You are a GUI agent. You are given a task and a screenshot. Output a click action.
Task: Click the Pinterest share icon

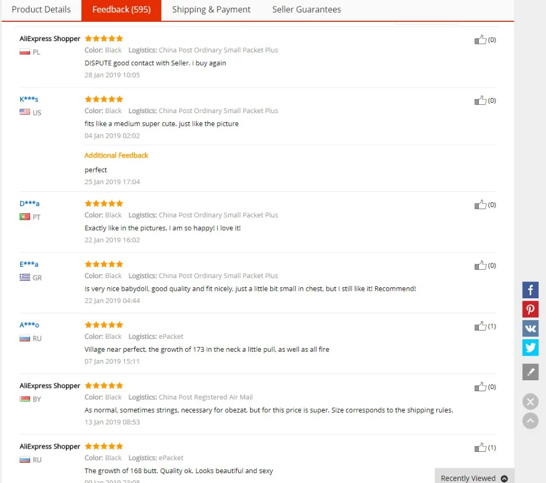pos(530,309)
